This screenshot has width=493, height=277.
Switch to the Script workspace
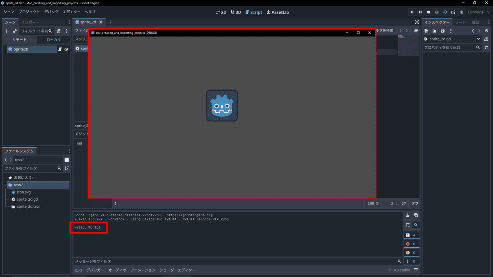(253, 12)
